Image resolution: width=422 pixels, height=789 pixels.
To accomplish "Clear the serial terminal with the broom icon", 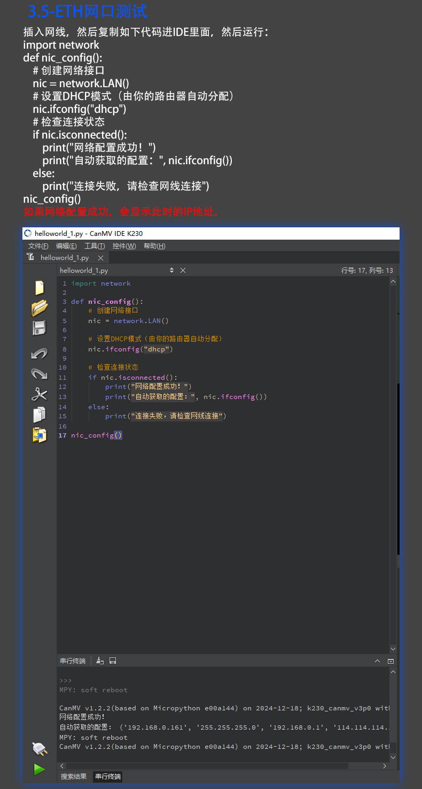I will pyautogui.click(x=100, y=661).
